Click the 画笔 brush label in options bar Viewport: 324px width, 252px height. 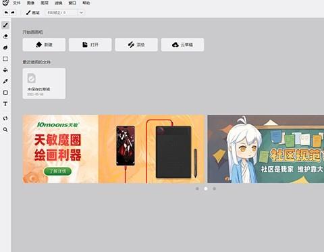click(33, 13)
